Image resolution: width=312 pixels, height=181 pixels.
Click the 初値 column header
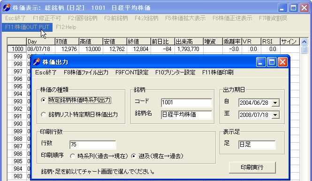(x=67, y=42)
